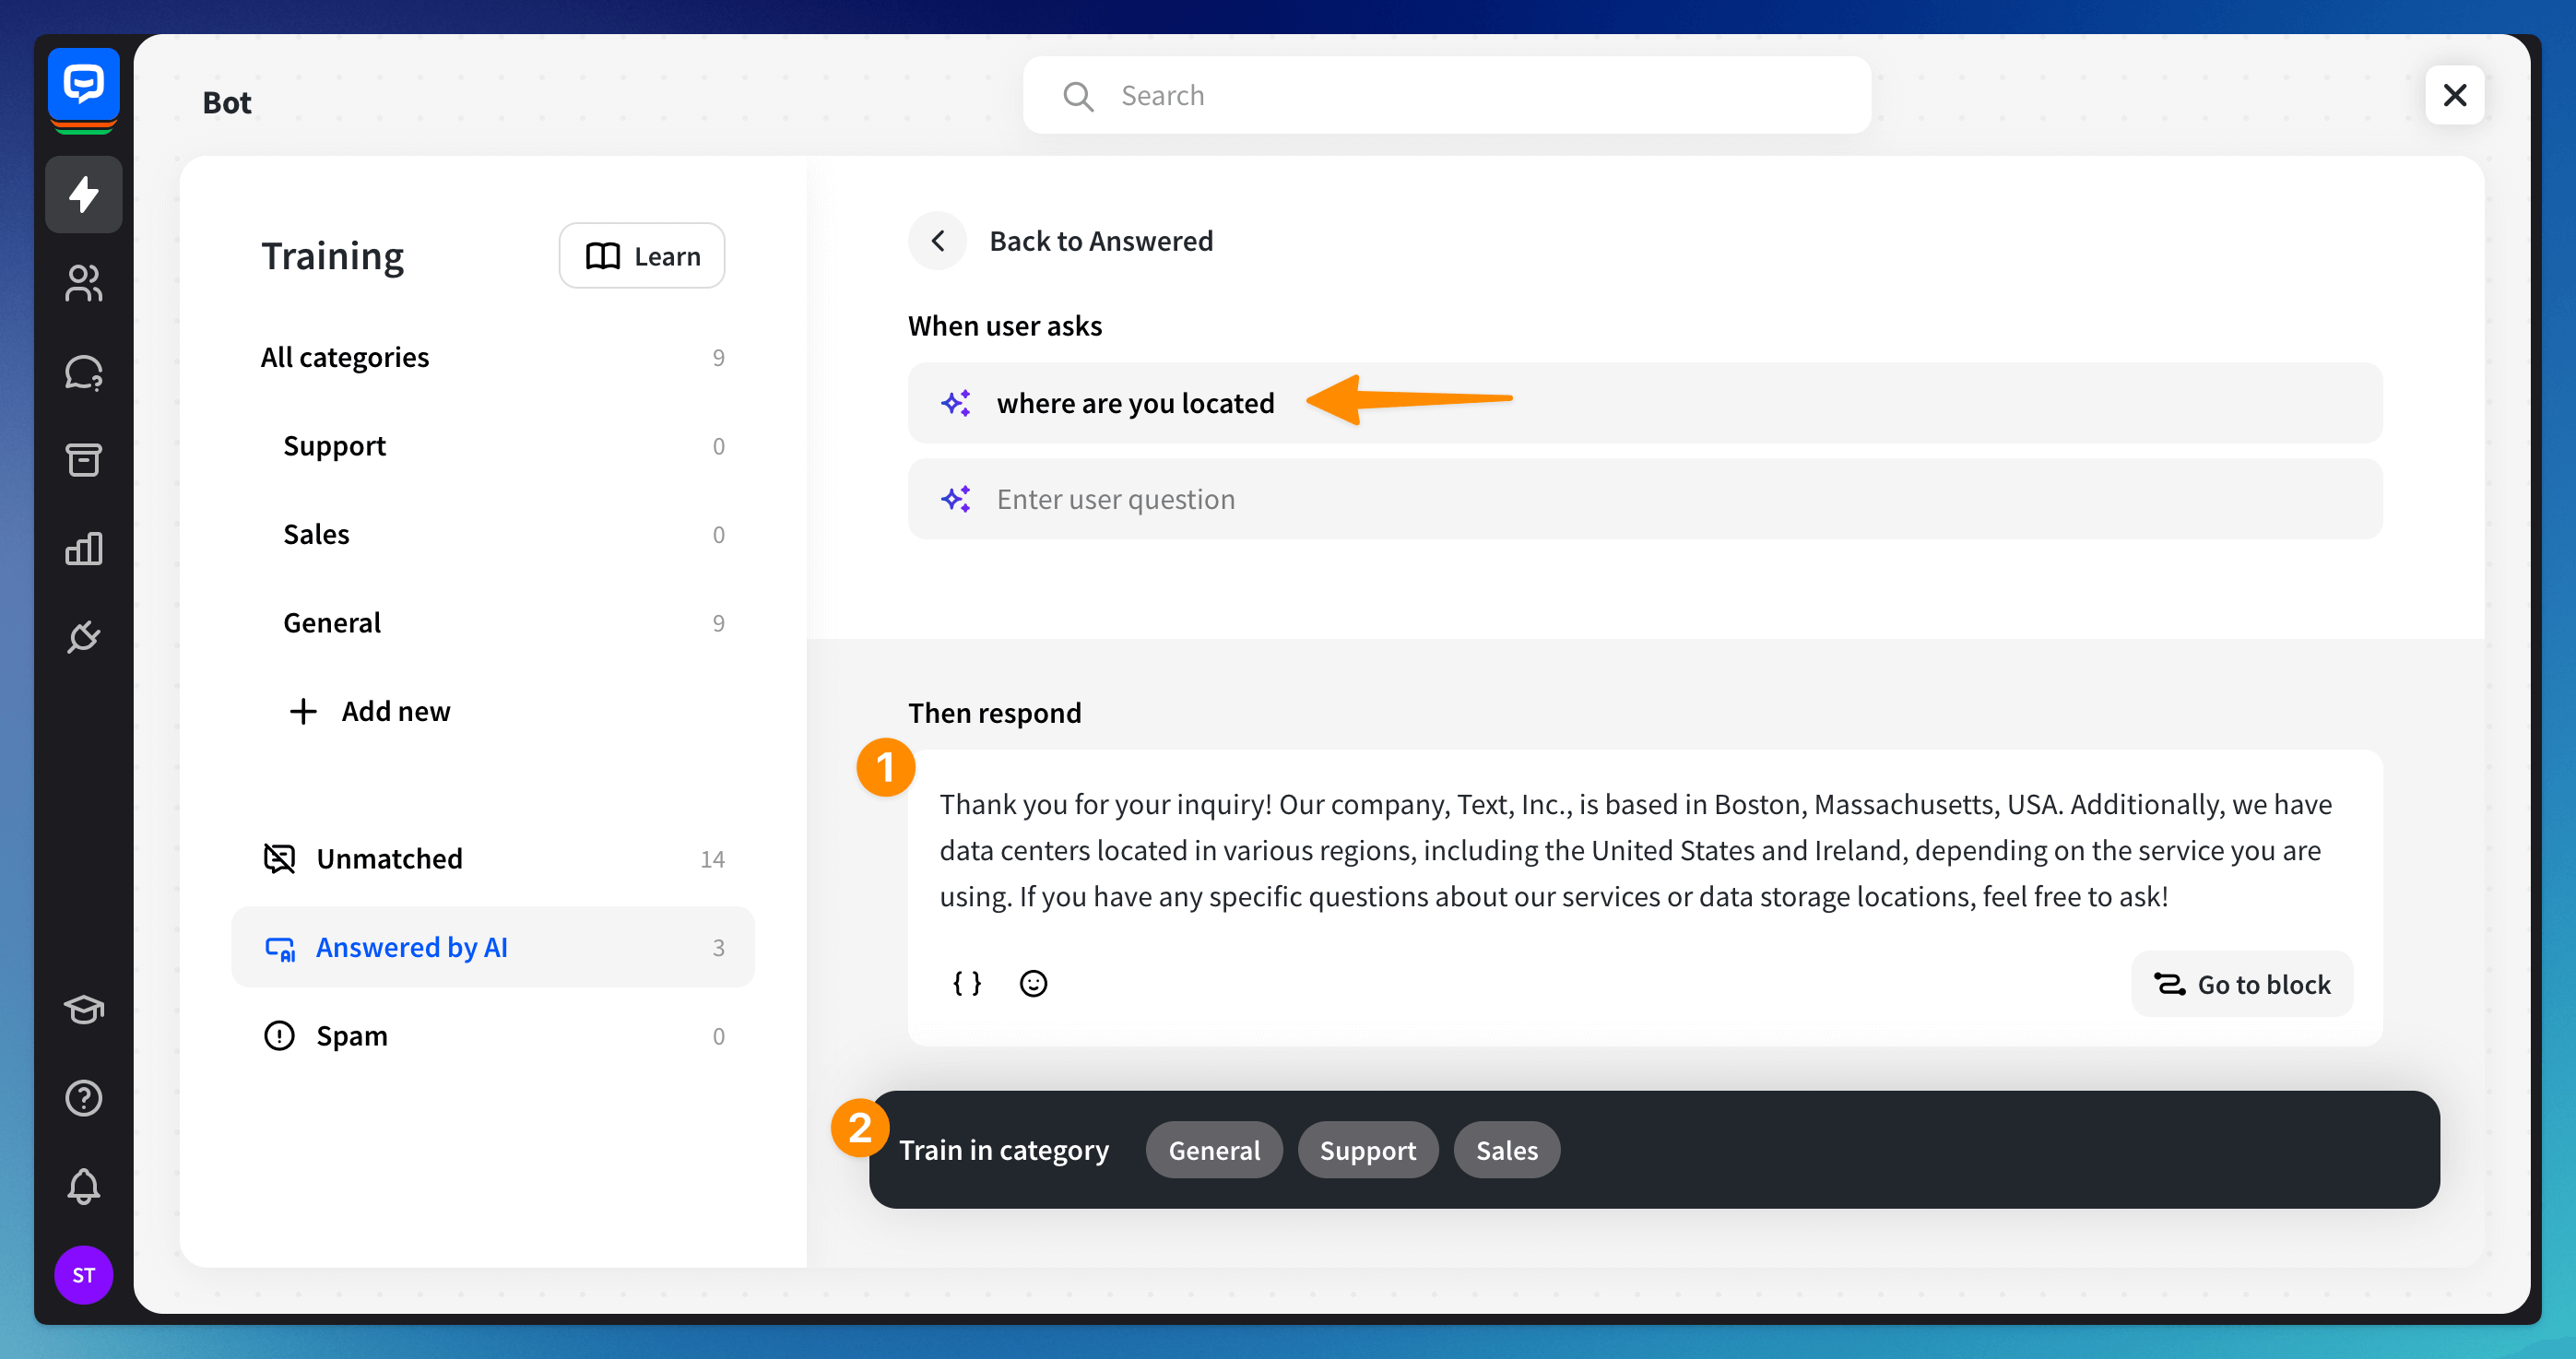
Task: Insert variable with curly braces icon
Action: click(x=966, y=983)
